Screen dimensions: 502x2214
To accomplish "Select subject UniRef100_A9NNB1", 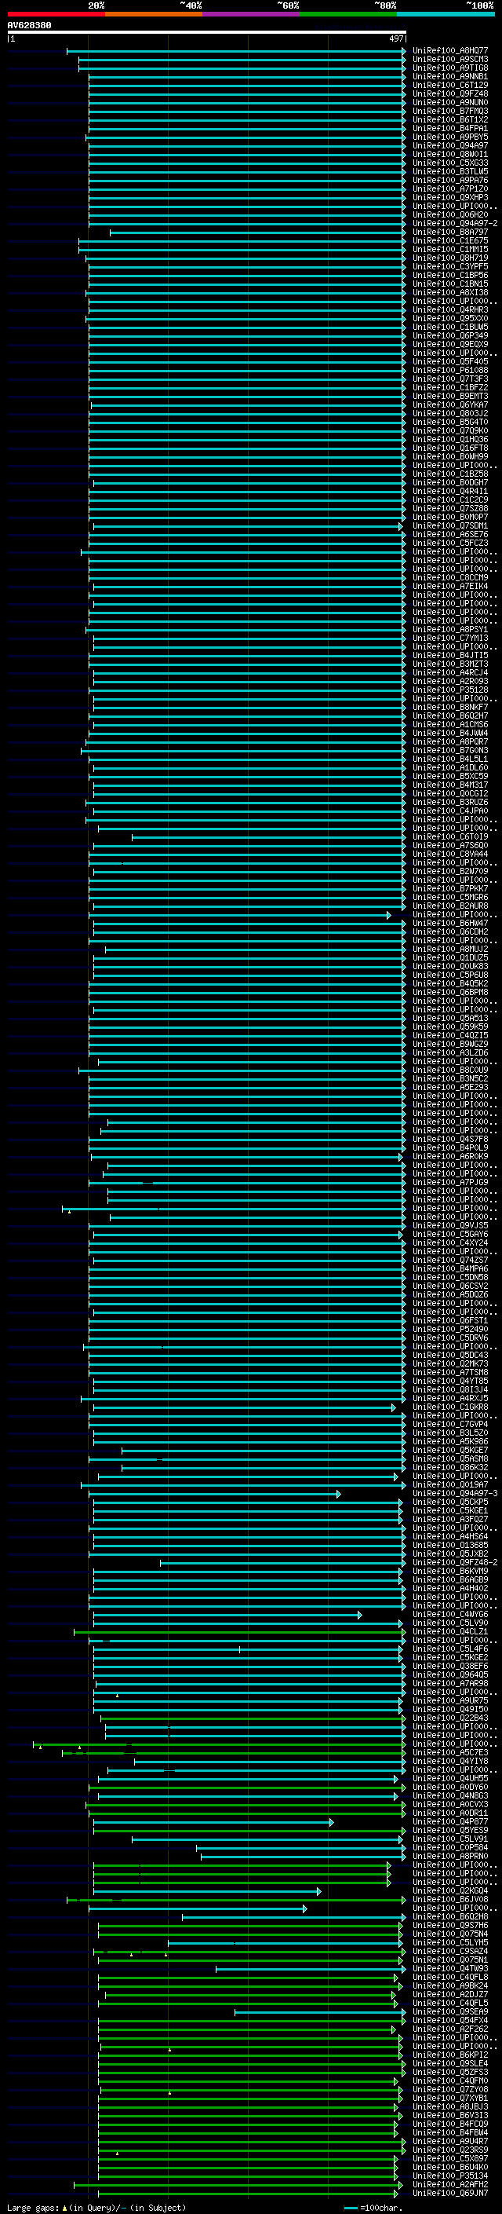I will (450, 76).
